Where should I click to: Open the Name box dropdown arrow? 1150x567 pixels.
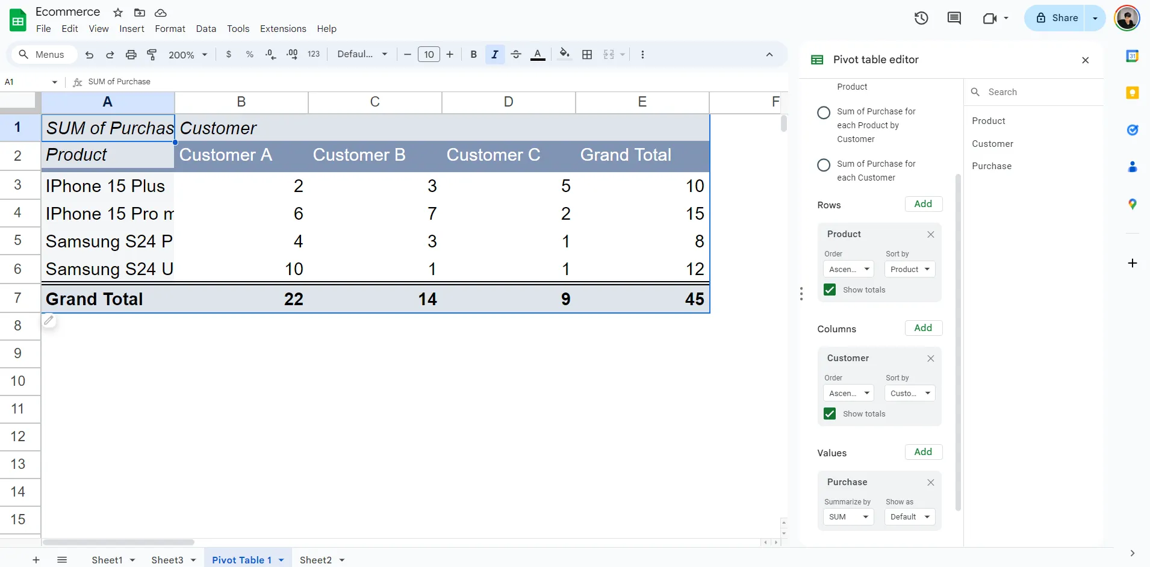click(55, 82)
